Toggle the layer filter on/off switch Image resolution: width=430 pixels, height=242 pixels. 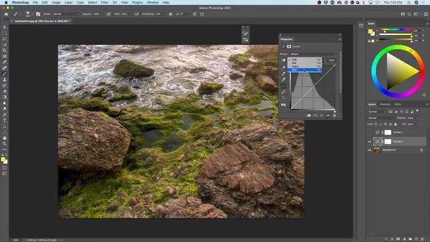(417, 111)
